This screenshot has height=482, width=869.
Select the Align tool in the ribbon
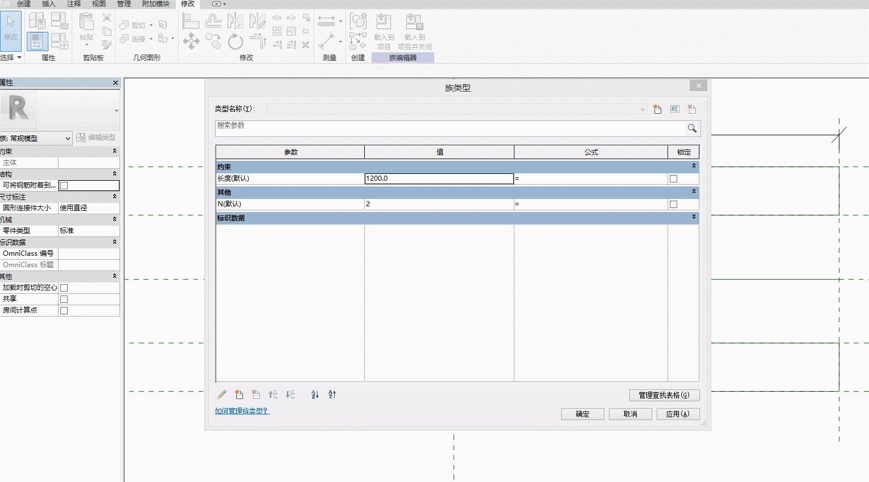pos(191,21)
